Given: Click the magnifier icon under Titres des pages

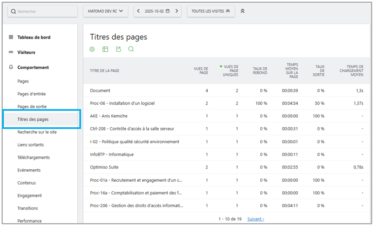Looking at the screenshot, I should pos(131,49).
